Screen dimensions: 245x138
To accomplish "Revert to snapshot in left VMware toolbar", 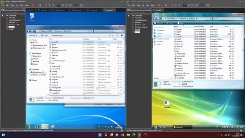I will tap(49, 5).
